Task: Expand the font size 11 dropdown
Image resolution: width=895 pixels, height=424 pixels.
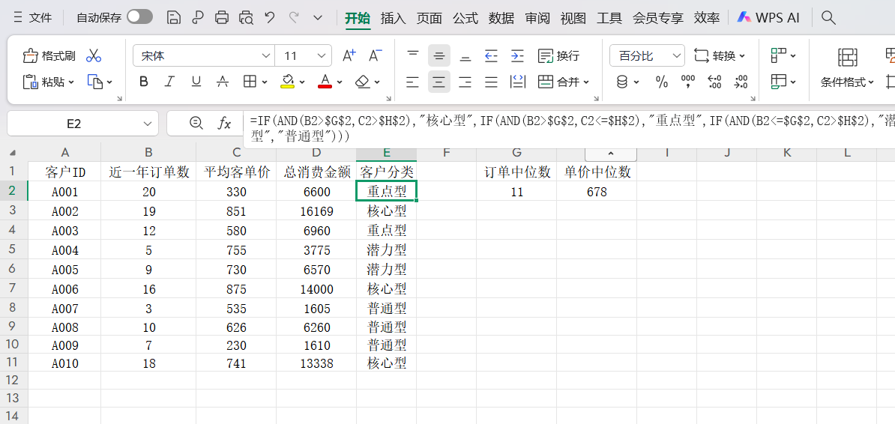Action: (322, 55)
